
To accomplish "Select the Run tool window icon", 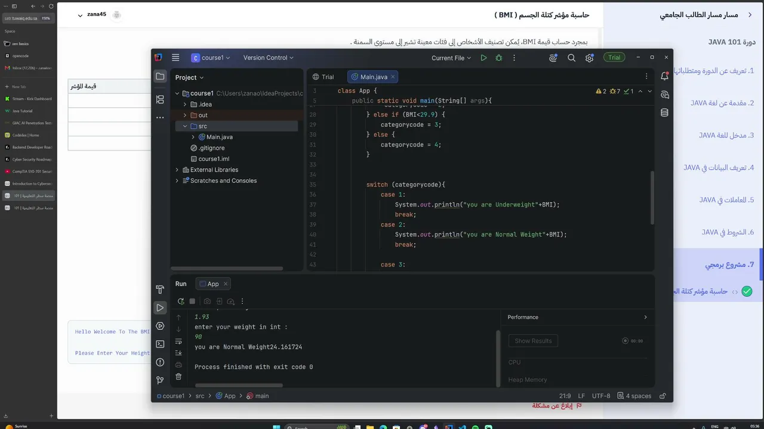I will [x=160, y=307].
